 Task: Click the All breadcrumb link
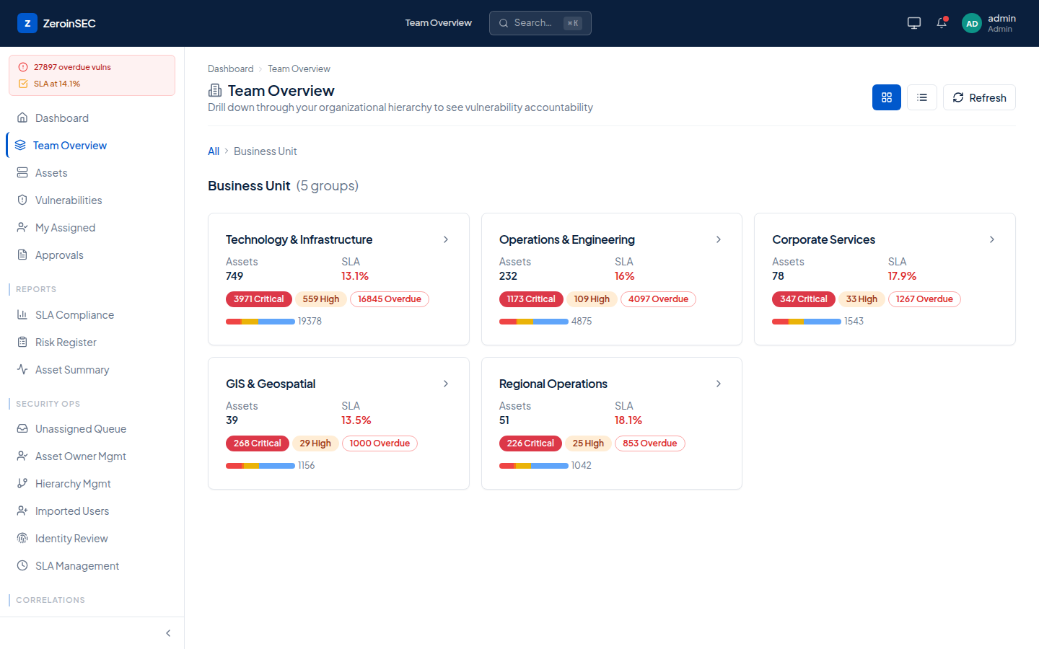pos(214,151)
